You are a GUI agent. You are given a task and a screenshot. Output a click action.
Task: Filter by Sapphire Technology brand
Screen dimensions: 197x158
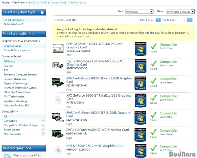click(x=16, y=101)
